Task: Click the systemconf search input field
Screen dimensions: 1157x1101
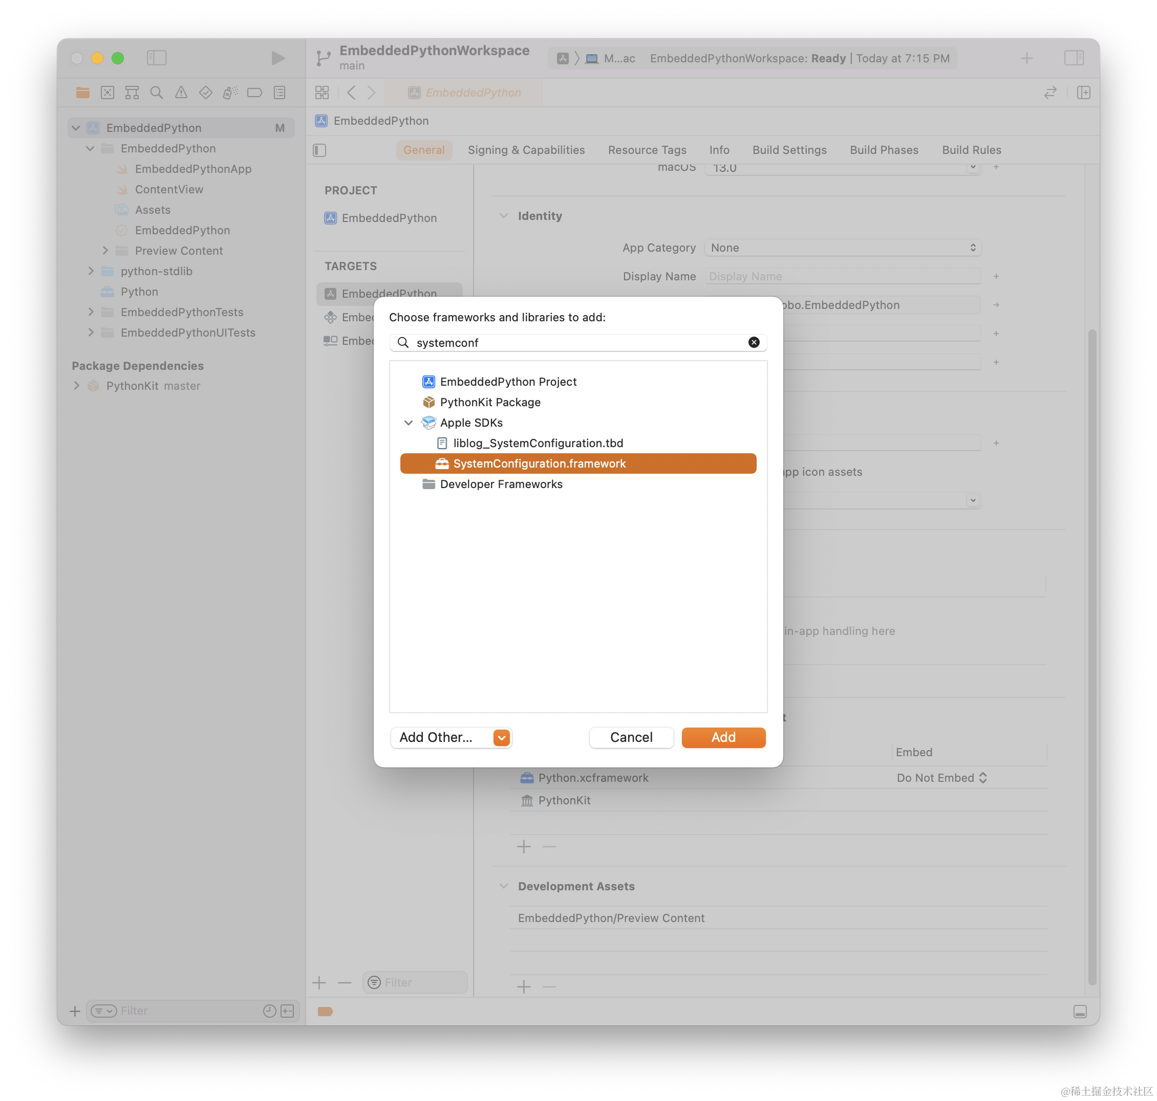Action: (x=577, y=342)
